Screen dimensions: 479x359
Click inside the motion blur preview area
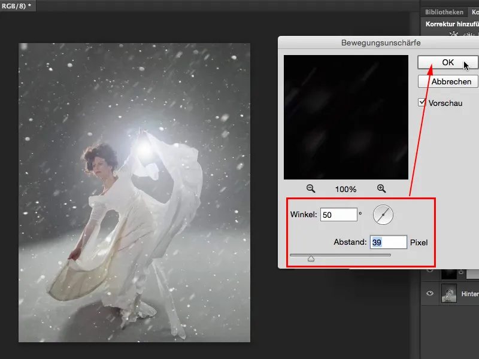click(x=346, y=117)
